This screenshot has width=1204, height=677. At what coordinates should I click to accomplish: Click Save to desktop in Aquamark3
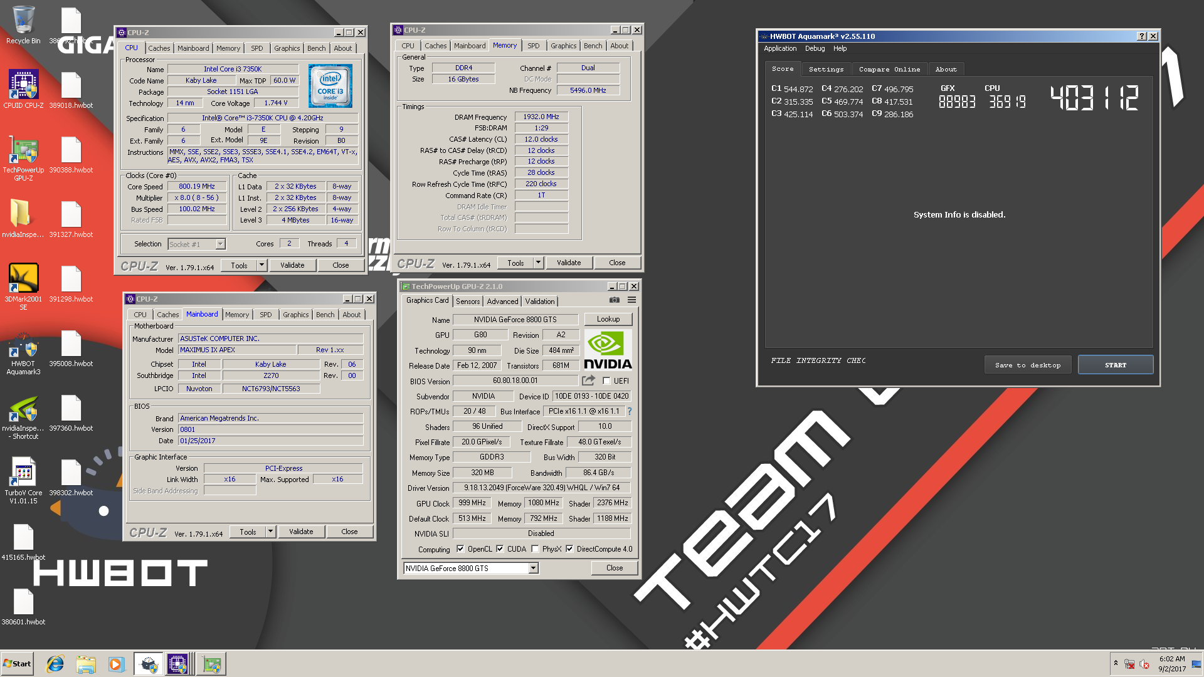(x=1027, y=365)
